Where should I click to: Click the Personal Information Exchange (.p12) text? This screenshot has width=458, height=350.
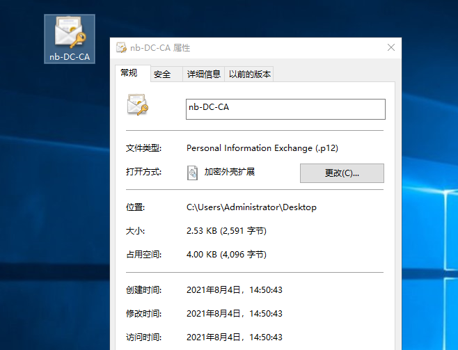pos(262,148)
